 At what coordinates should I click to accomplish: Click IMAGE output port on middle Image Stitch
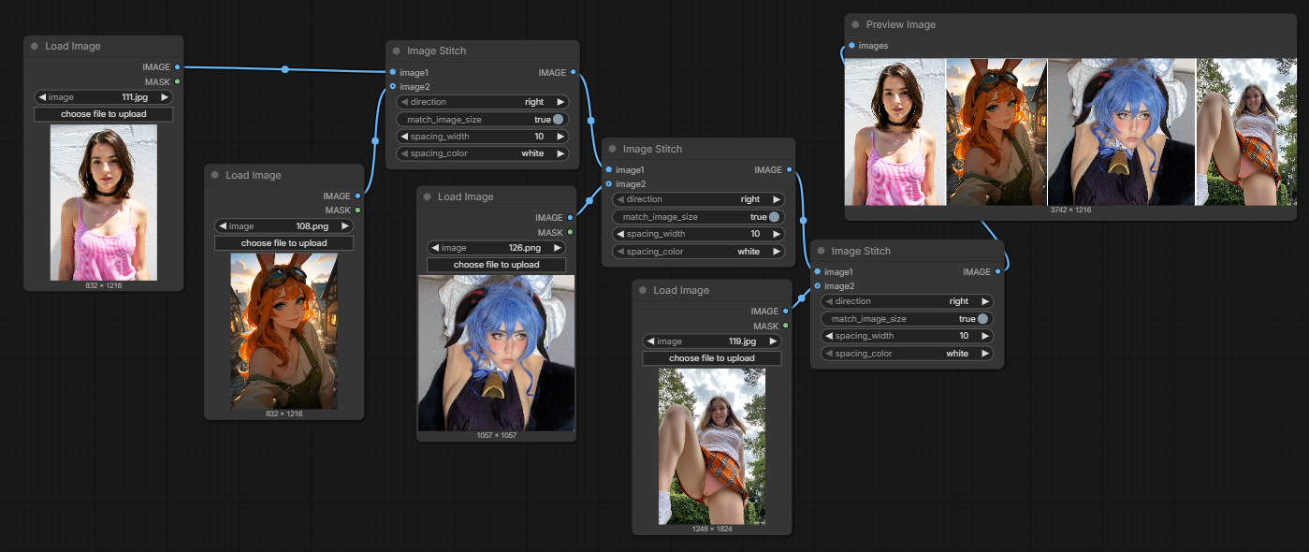click(790, 170)
